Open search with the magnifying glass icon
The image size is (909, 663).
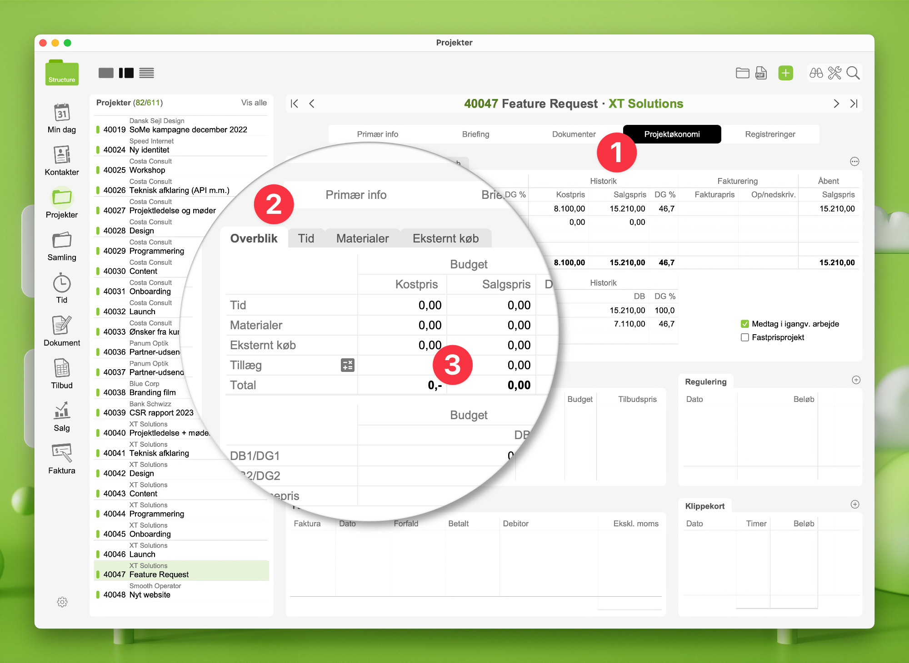[853, 73]
